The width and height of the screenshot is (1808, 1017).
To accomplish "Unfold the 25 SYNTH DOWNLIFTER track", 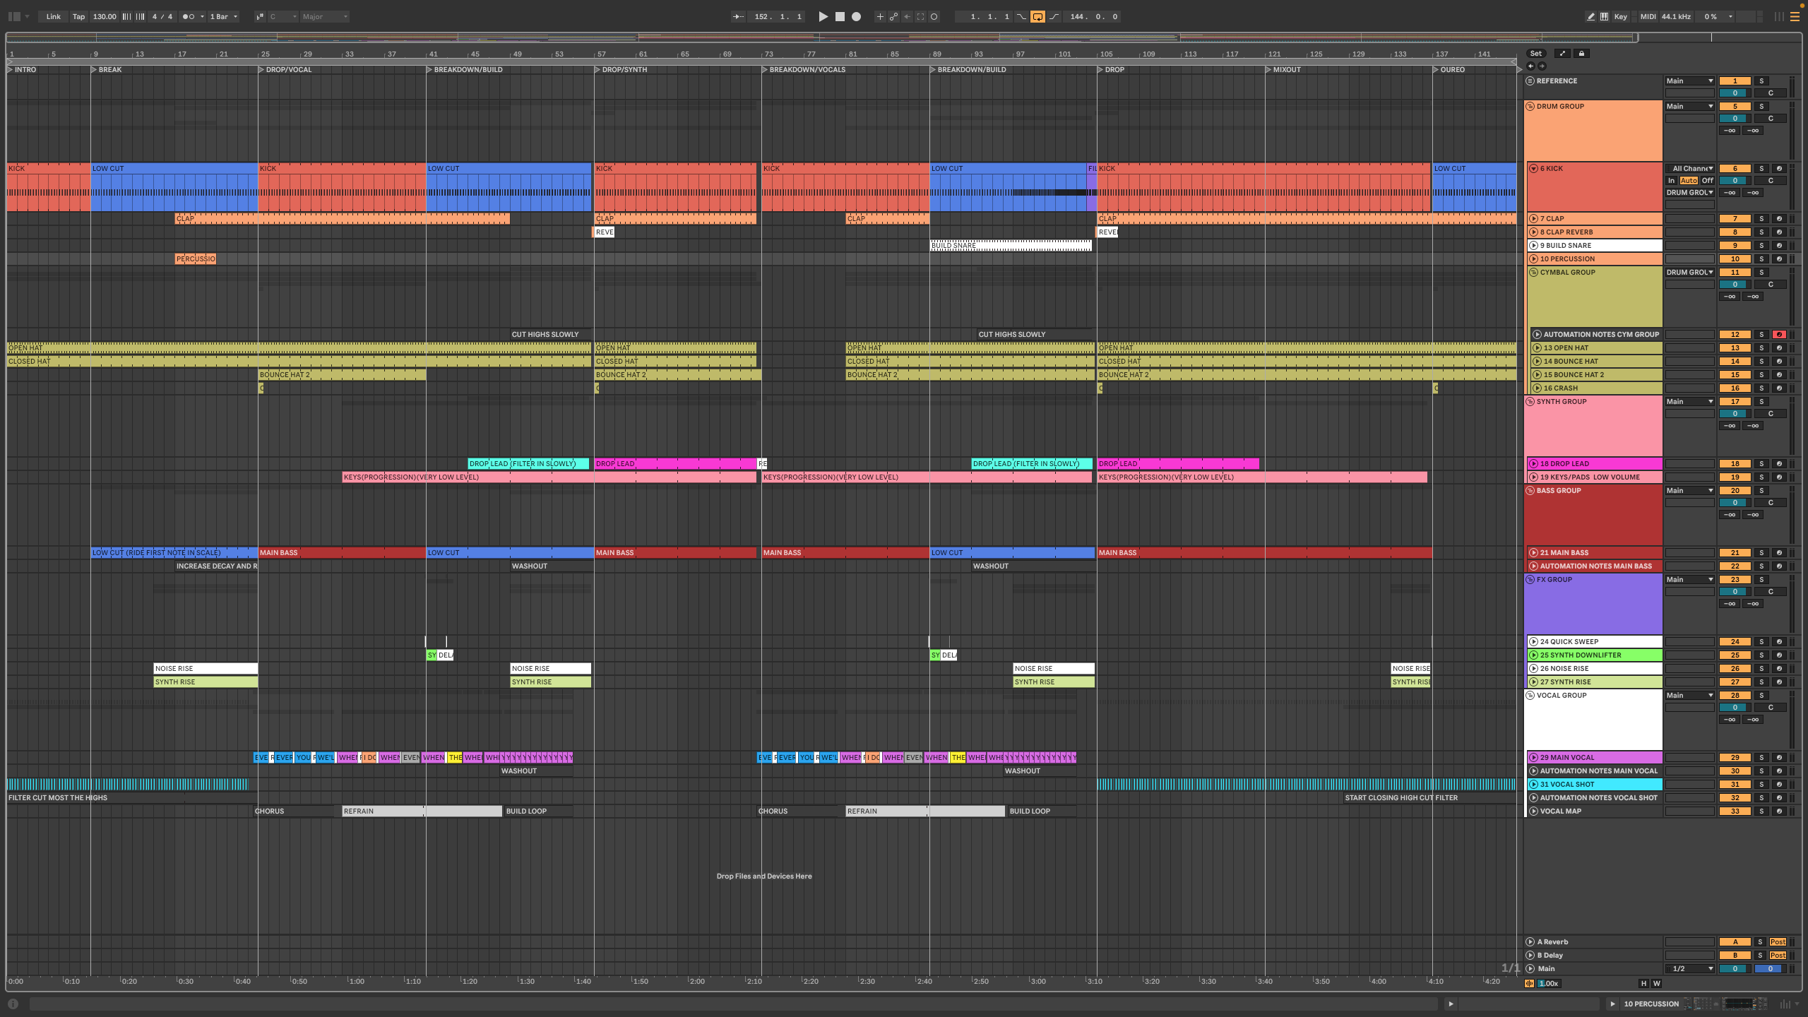I will 1534,655.
